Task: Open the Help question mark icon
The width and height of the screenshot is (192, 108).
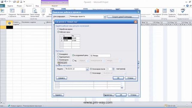Action: 187,6
